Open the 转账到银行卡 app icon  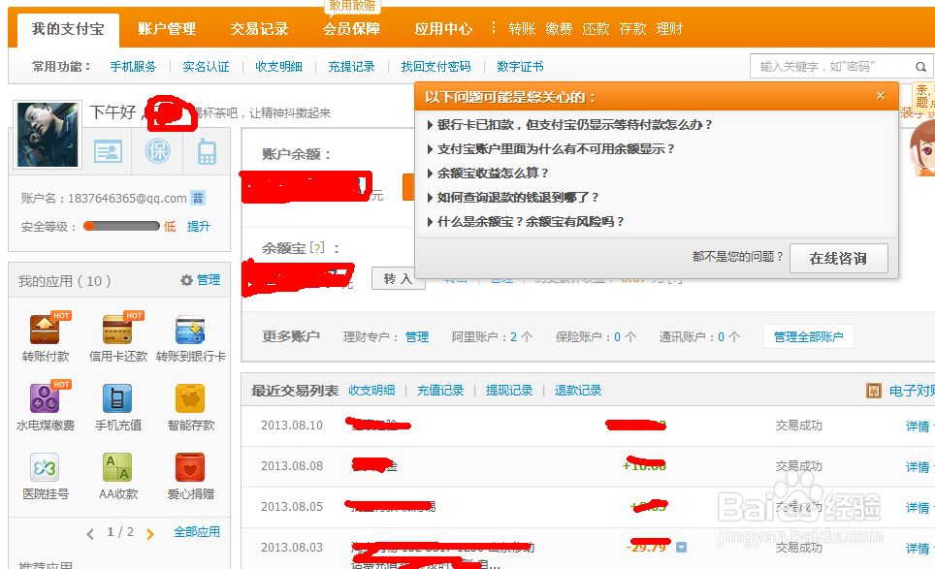point(190,329)
